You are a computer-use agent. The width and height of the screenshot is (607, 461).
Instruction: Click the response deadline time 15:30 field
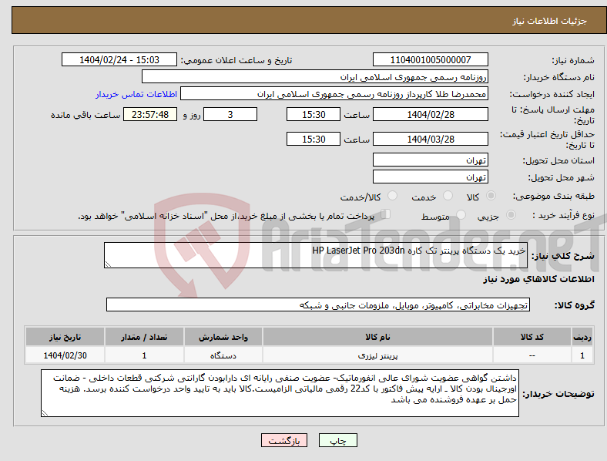[x=314, y=114]
